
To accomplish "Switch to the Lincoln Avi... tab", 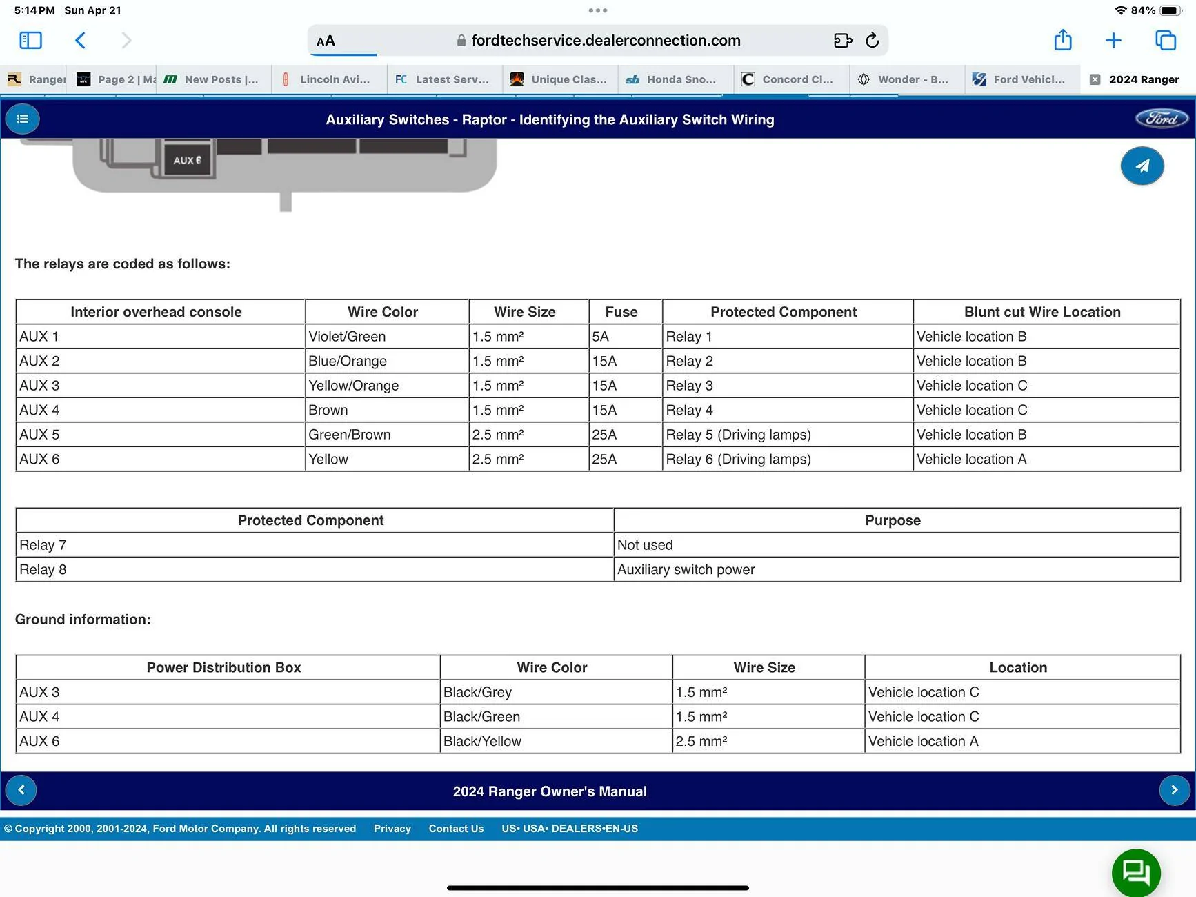I will pyautogui.click(x=328, y=79).
